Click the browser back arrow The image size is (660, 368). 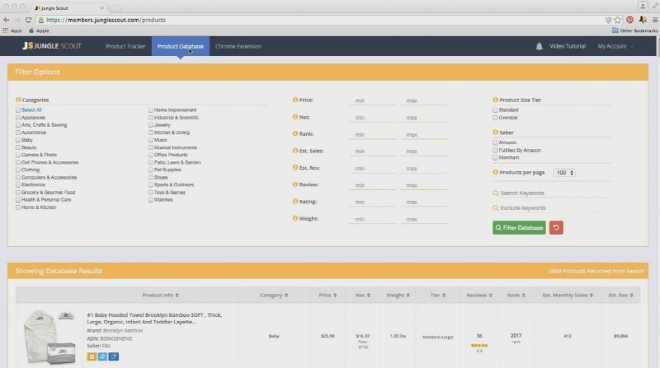pyautogui.click(x=7, y=20)
